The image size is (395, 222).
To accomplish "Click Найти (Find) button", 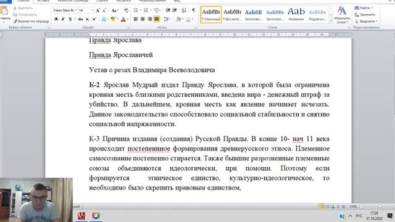I will click(x=364, y=8).
